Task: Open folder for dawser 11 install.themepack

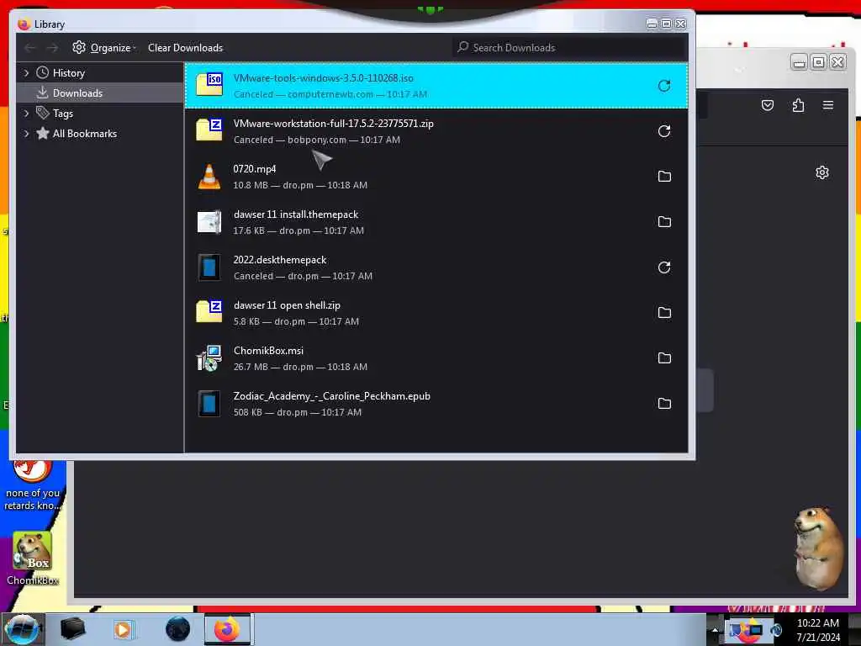Action: click(x=664, y=222)
